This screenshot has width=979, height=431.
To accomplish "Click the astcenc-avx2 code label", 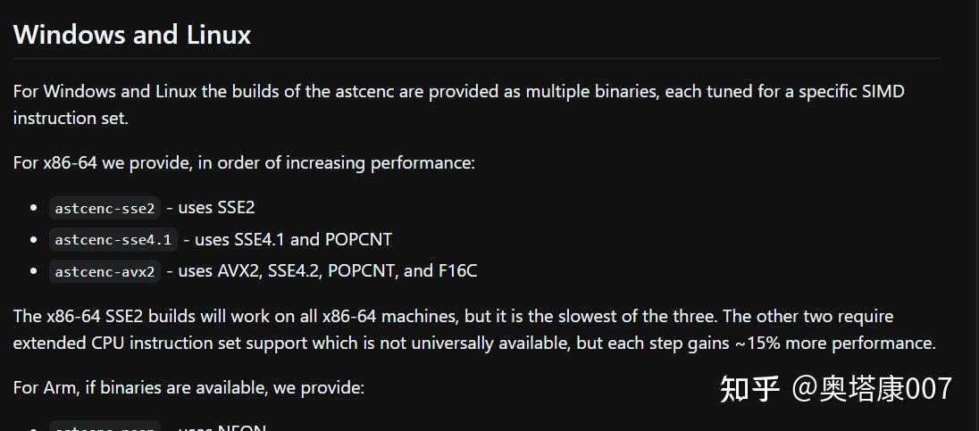I will coord(105,271).
